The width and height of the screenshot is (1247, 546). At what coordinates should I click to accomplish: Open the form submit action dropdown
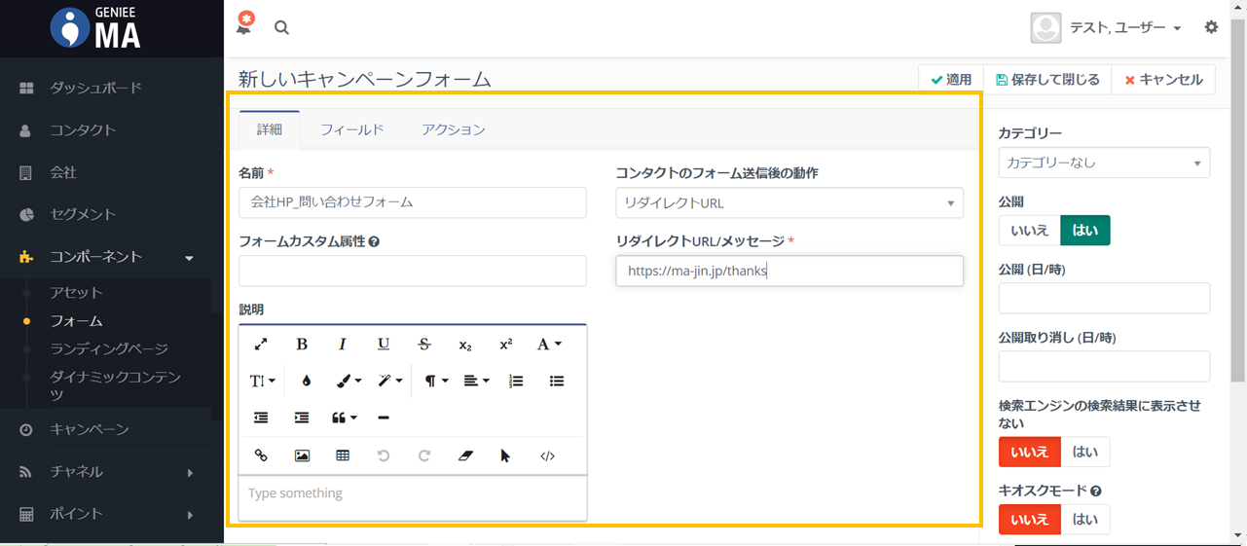coord(789,203)
